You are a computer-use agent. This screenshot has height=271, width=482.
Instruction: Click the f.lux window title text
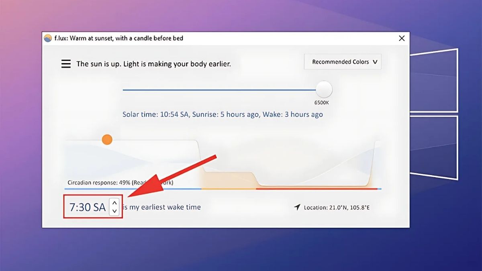tap(119, 38)
